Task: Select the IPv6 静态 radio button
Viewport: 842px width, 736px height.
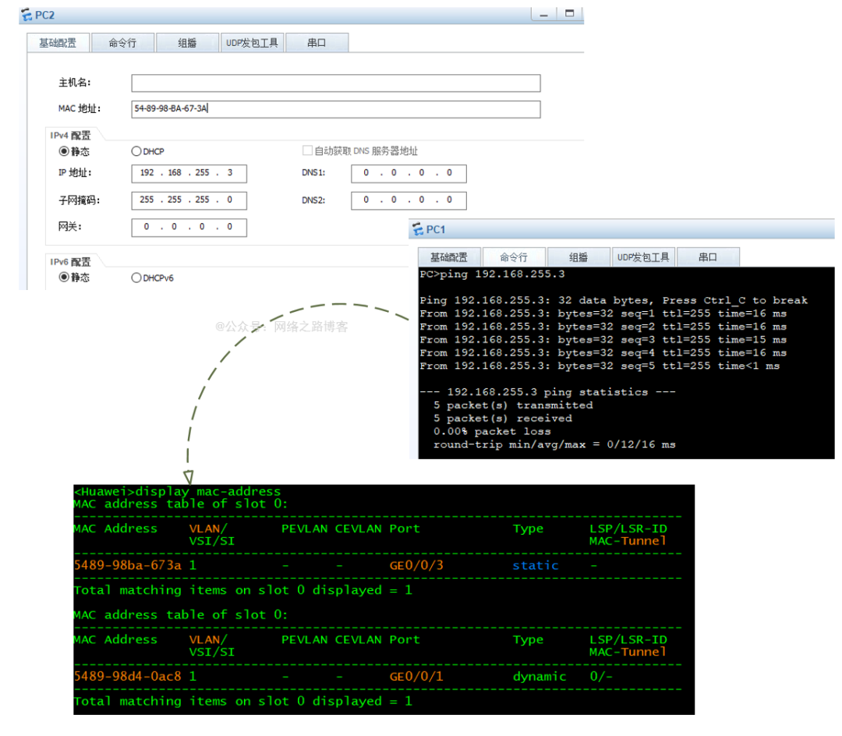Action: (x=64, y=278)
